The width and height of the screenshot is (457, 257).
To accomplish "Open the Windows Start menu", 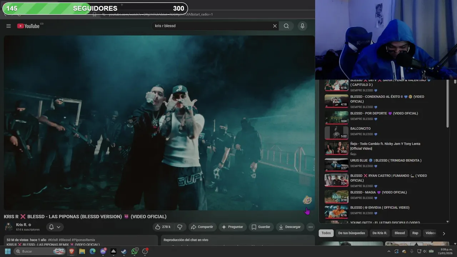I will (x=7, y=251).
